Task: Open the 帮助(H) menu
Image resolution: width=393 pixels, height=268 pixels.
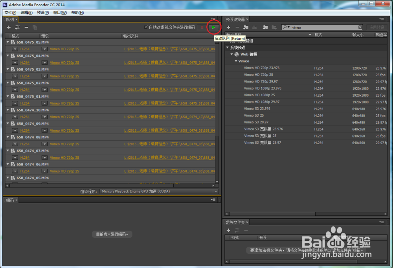Action: pos(77,13)
